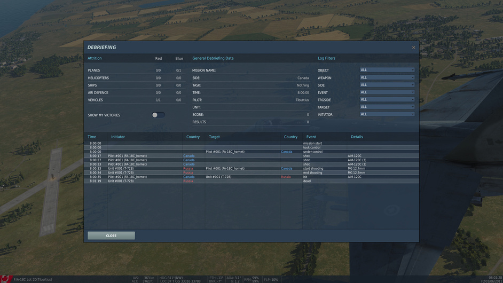Click the Target column header
The height and width of the screenshot is (283, 503).
pyautogui.click(x=214, y=137)
